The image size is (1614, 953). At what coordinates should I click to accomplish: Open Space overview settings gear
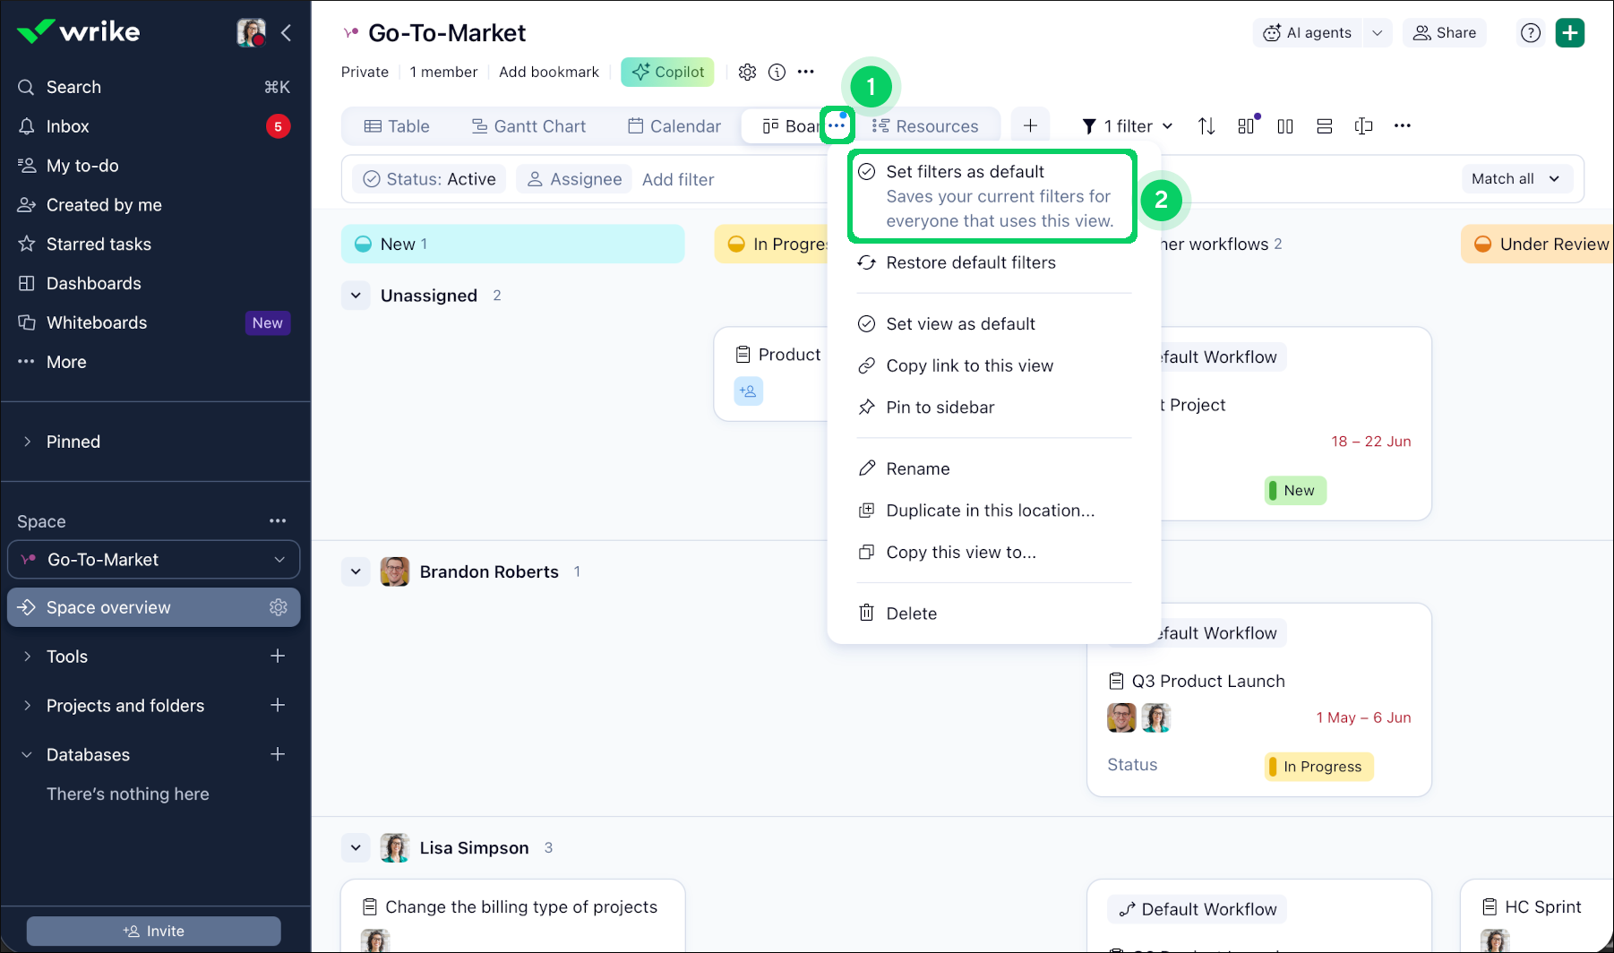tap(279, 607)
